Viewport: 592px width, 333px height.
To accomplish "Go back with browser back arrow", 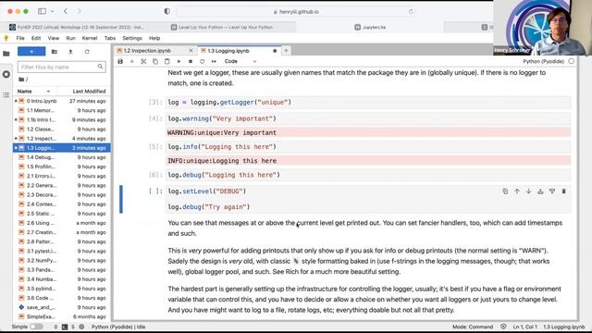I will [x=66, y=11].
